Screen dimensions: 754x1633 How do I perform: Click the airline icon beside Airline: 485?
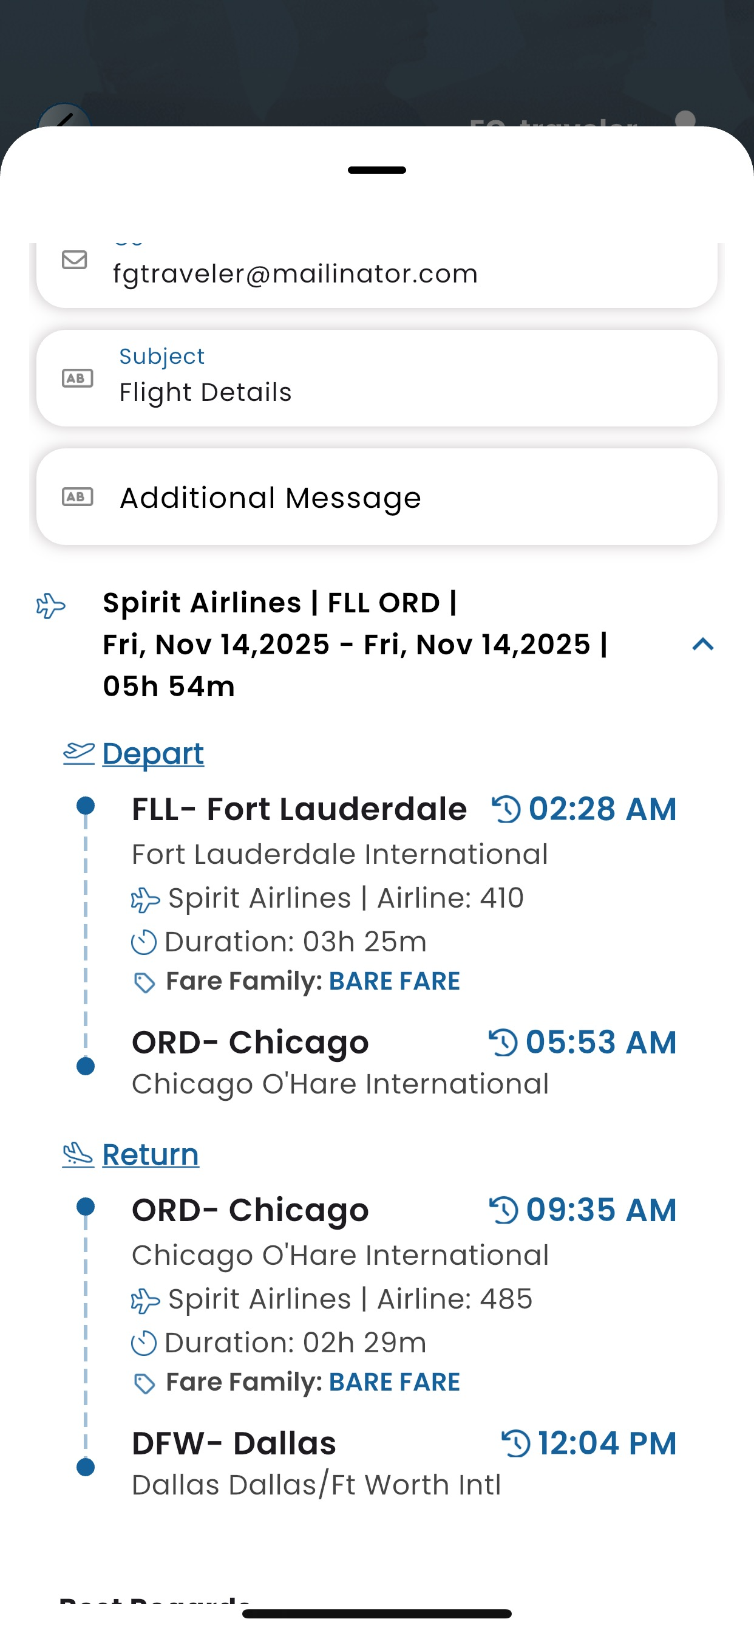point(145,1301)
